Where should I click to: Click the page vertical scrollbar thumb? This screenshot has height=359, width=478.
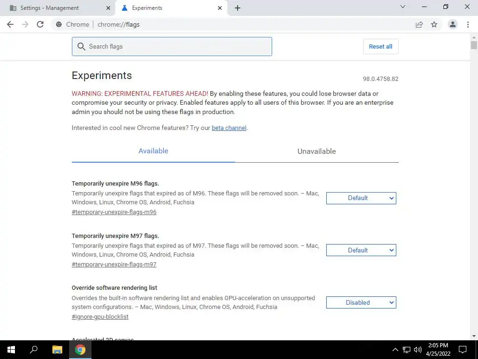pos(474,45)
